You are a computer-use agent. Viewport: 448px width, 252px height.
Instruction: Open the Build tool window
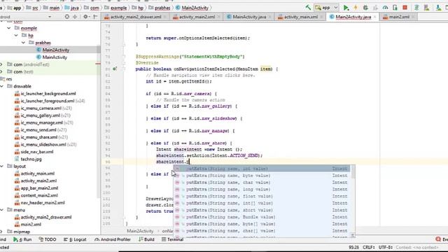[x=146, y=239]
